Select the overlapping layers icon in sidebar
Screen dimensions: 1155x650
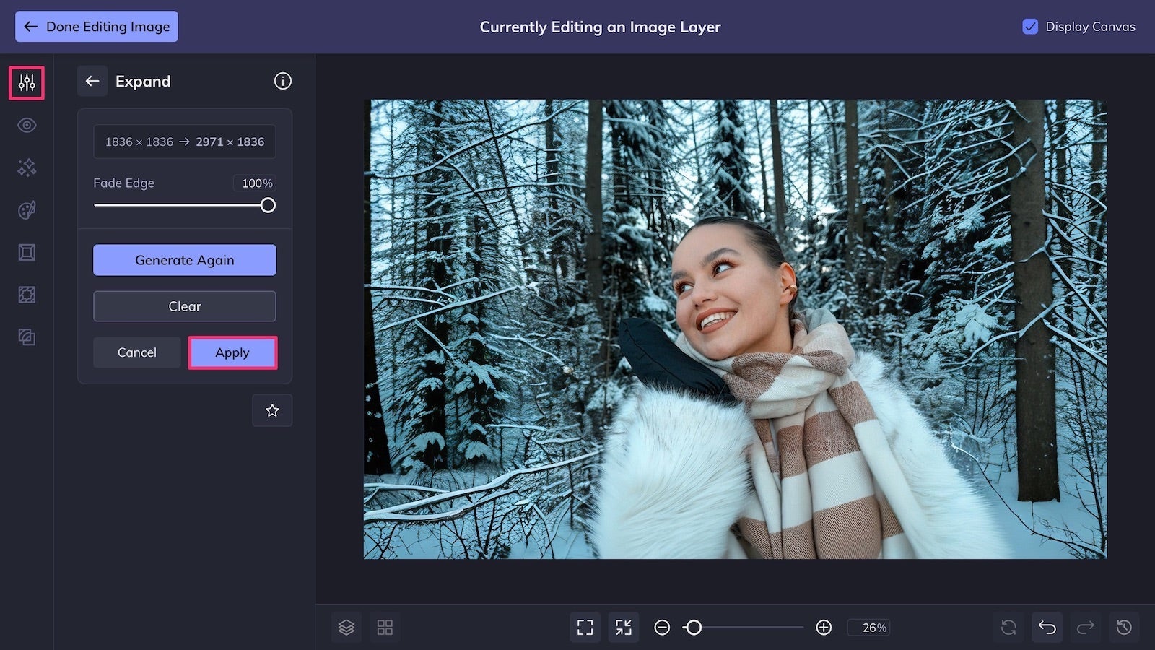coord(26,337)
